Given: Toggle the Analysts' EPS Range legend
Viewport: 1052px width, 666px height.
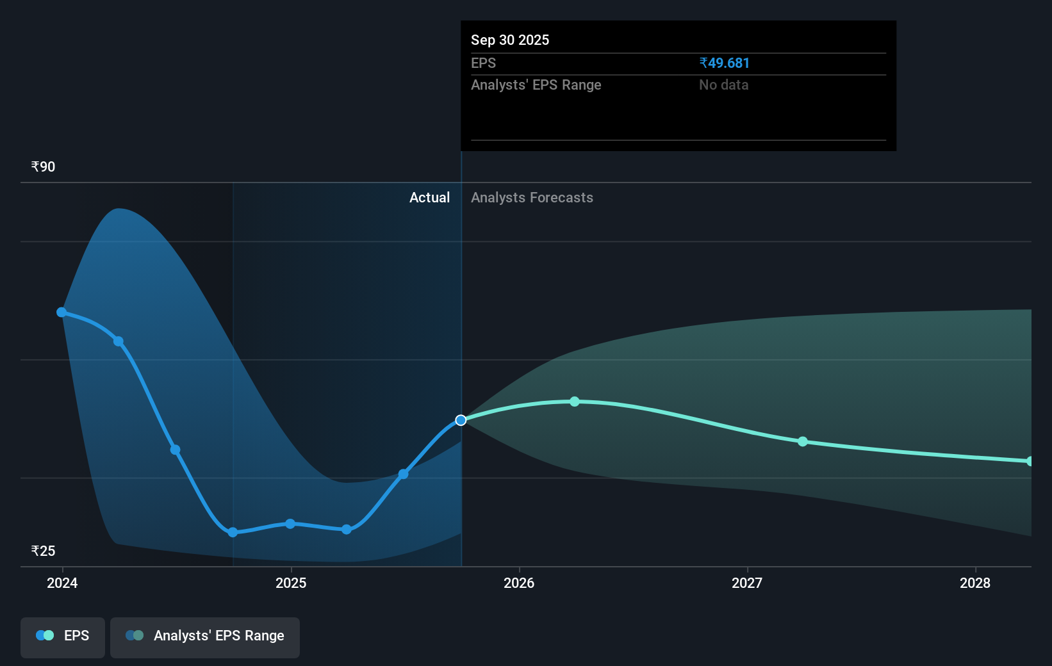Looking at the screenshot, I should click(x=205, y=637).
